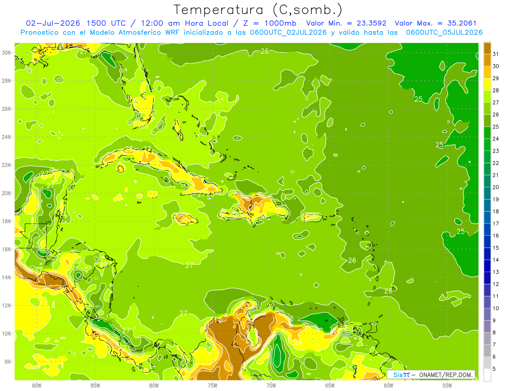Click the legend label '30'
Image resolution: width=507 pixels, height=391 pixels.
coord(496,66)
